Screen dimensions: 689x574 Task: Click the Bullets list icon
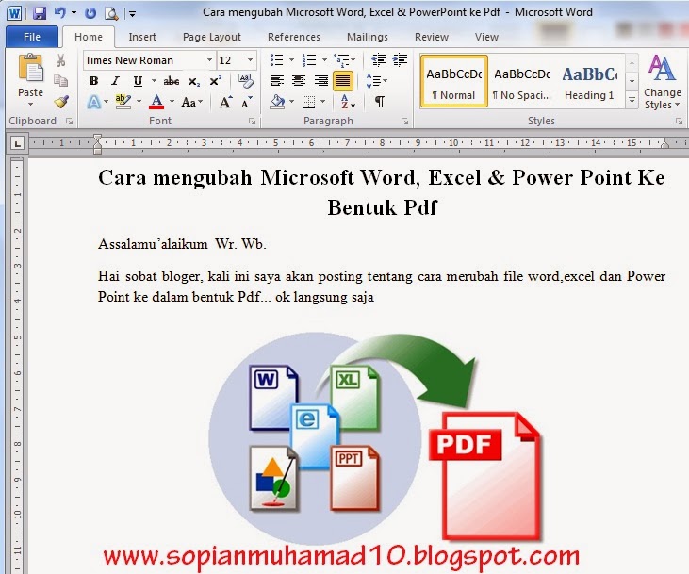277,59
